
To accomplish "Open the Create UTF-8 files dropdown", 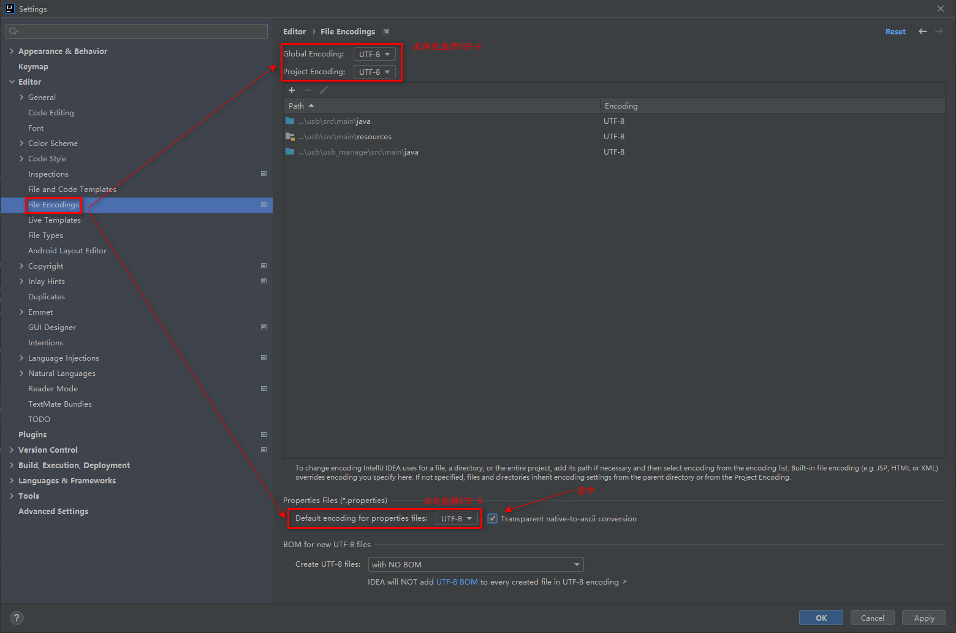I will (476, 564).
